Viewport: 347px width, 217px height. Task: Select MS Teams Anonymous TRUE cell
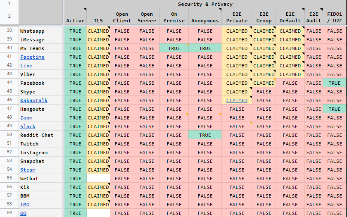pyautogui.click(x=205, y=48)
